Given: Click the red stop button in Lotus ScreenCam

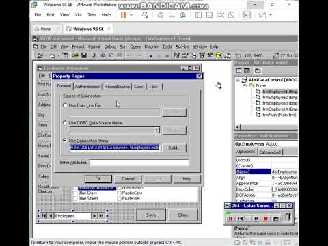Looking at the screenshot, I should click(266, 219).
